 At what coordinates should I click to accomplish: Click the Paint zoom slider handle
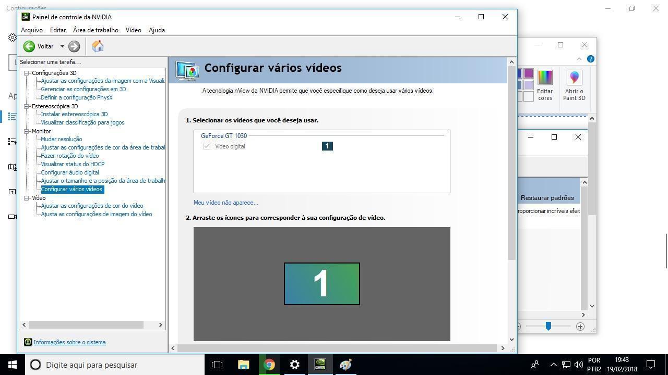(x=548, y=326)
